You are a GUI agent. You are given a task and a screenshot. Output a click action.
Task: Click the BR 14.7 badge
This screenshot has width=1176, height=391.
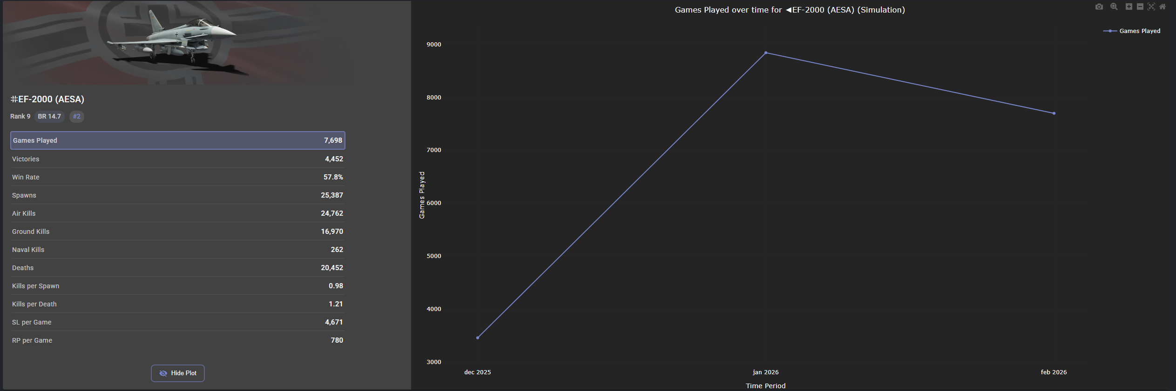click(49, 117)
